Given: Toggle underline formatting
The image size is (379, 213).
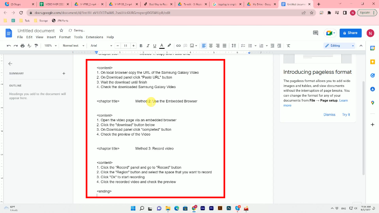Looking at the screenshot, I should [x=155, y=45].
